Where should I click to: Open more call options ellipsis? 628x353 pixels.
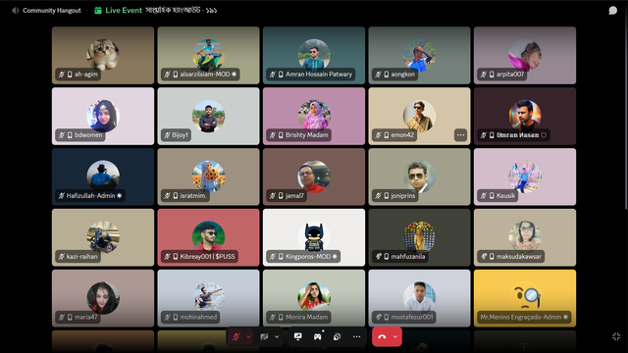356,337
